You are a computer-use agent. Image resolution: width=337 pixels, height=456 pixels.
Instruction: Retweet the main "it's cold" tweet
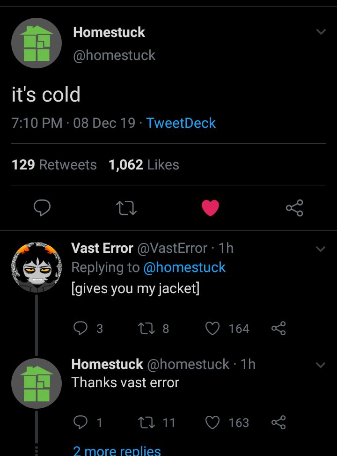[126, 208]
